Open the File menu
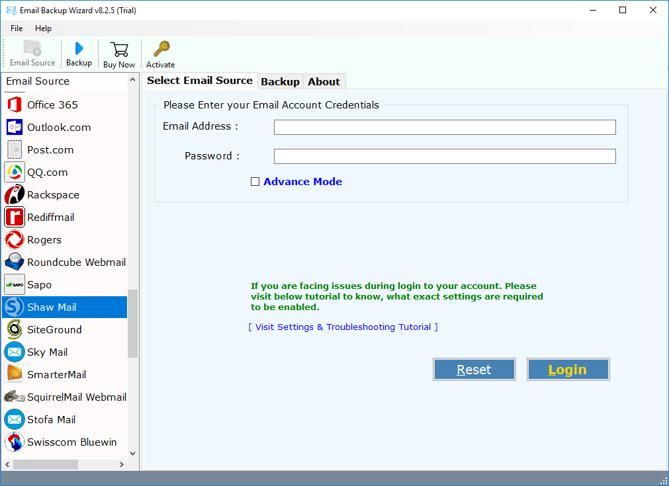 pos(17,28)
